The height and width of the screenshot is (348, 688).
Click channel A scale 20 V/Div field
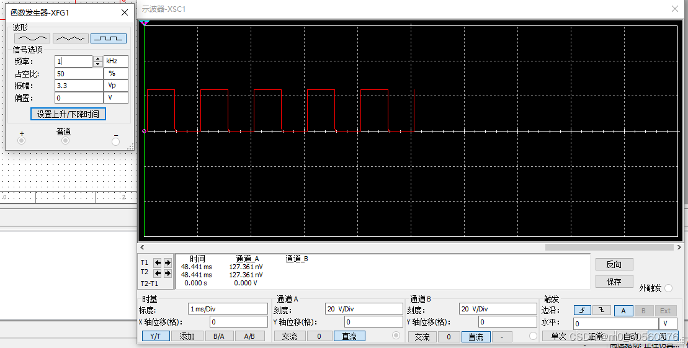click(x=364, y=309)
